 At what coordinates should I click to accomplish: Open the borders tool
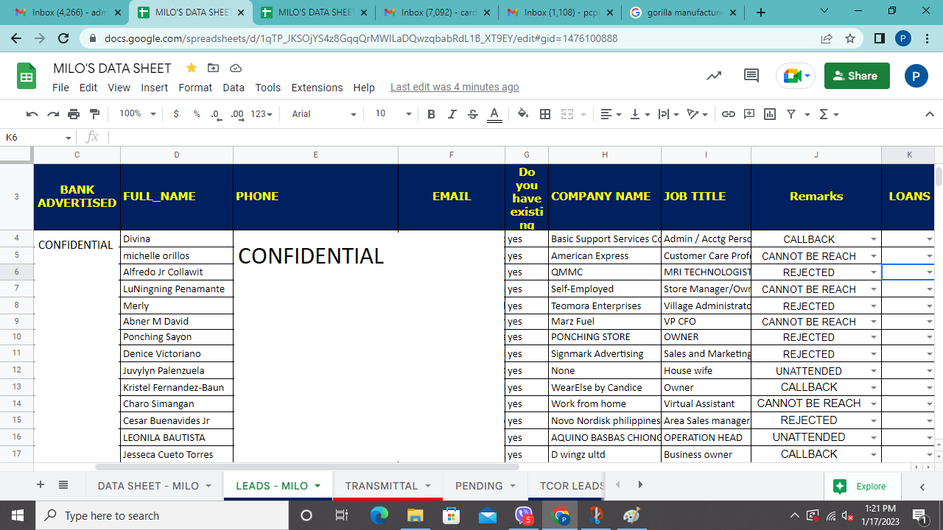tap(545, 114)
